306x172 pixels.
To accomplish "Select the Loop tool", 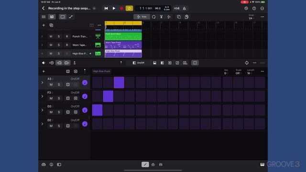I will coord(154,17).
